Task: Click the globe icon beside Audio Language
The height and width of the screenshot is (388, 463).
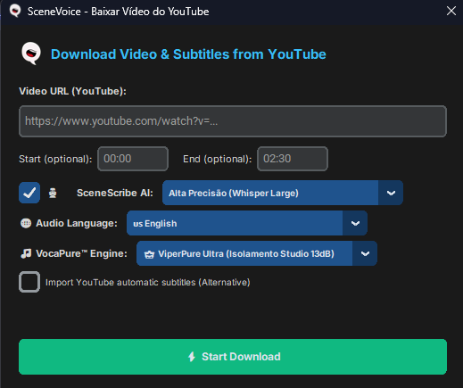Action: click(26, 223)
